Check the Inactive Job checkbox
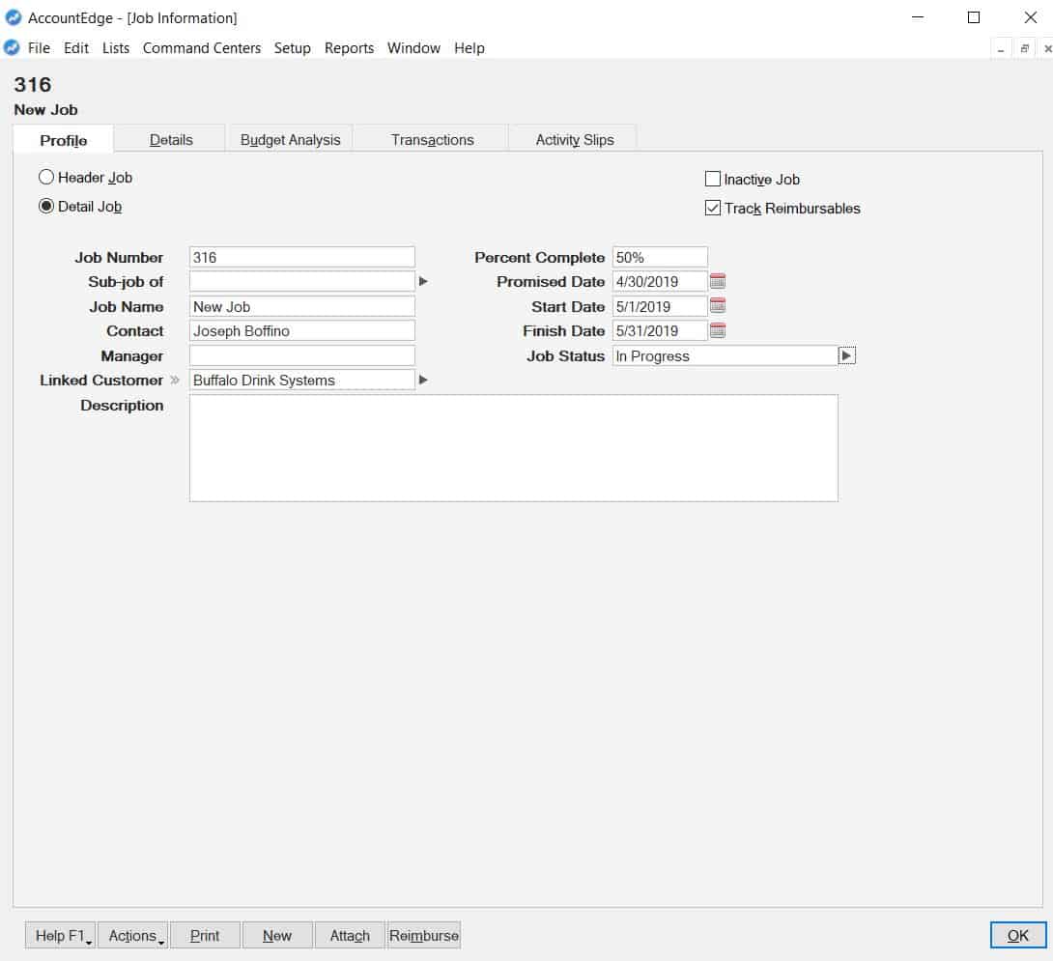This screenshot has height=961, width=1053. pos(713,180)
